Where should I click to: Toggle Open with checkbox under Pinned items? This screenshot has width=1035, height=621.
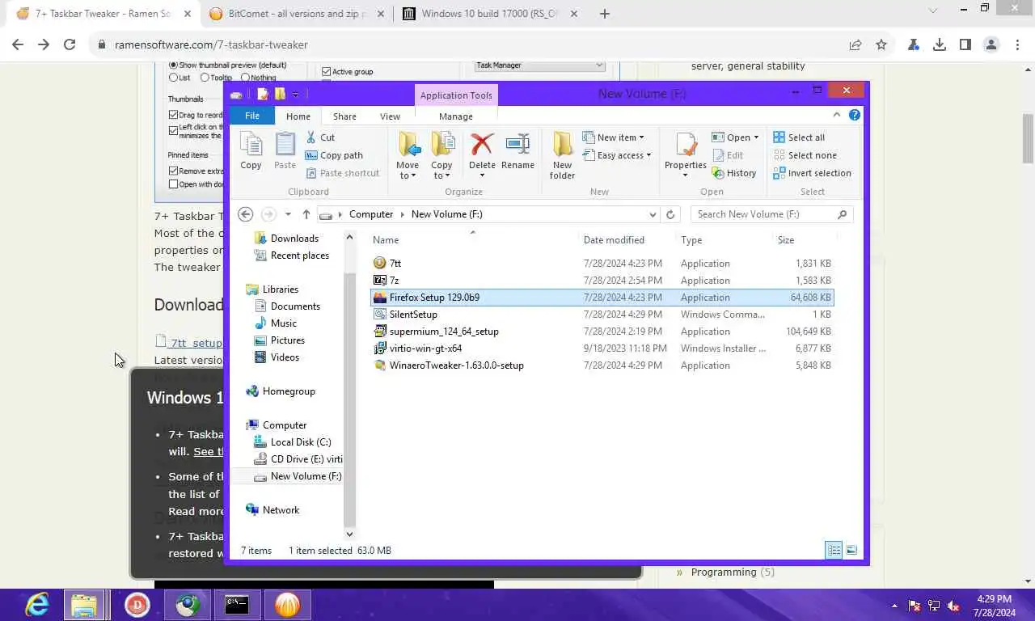tap(173, 184)
